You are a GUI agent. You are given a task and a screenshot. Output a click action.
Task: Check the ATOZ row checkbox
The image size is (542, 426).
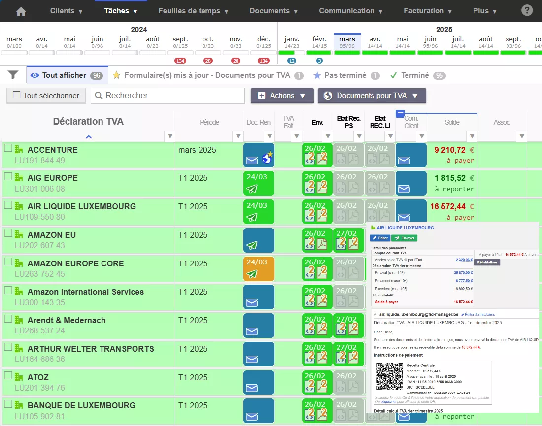coord(8,376)
